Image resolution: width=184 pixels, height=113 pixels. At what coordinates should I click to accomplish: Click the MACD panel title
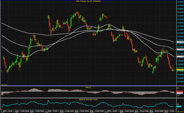[88, 87]
